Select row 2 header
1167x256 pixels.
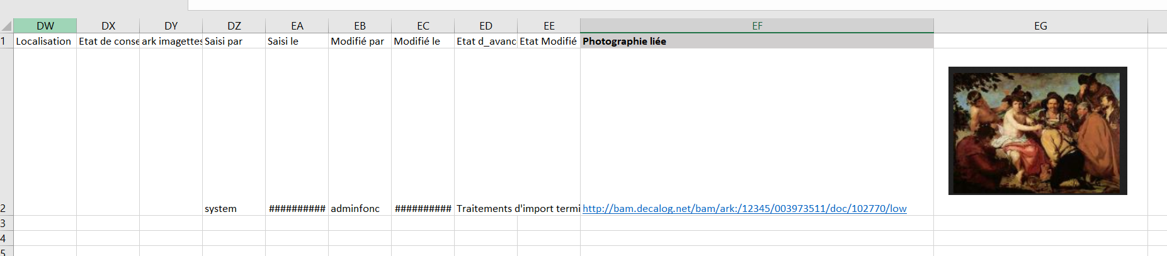click(5, 208)
